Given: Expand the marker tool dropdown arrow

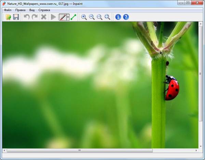Looking at the screenshot, I should pos(68,17).
